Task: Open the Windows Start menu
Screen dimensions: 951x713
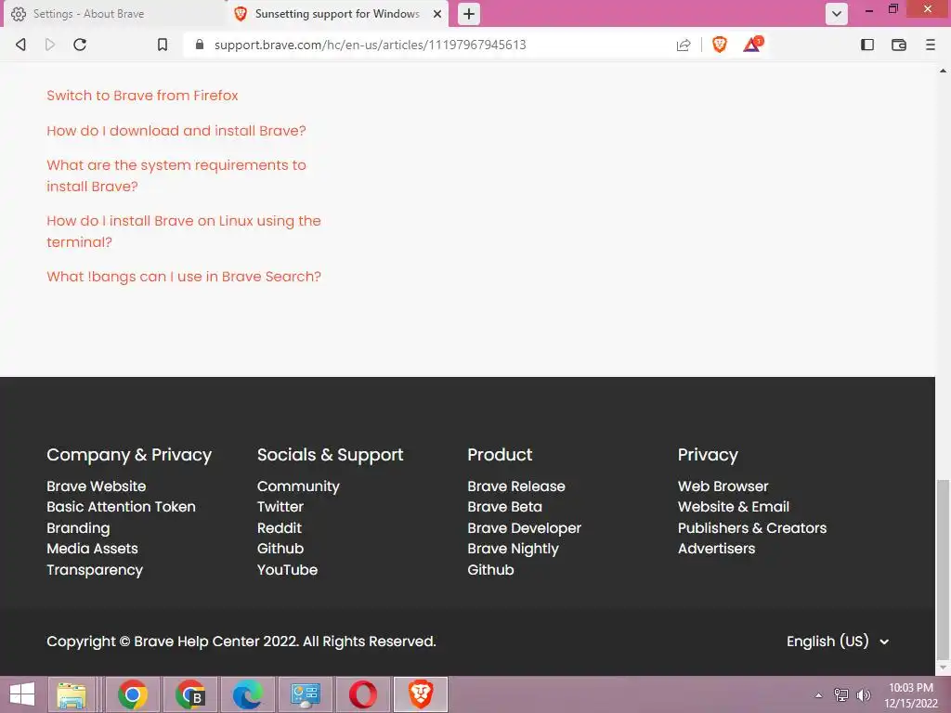Action: click(x=22, y=694)
